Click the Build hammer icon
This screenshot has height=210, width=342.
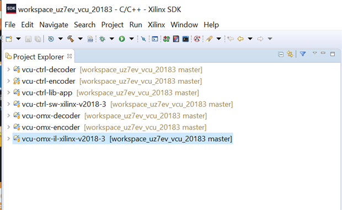coord(71,39)
